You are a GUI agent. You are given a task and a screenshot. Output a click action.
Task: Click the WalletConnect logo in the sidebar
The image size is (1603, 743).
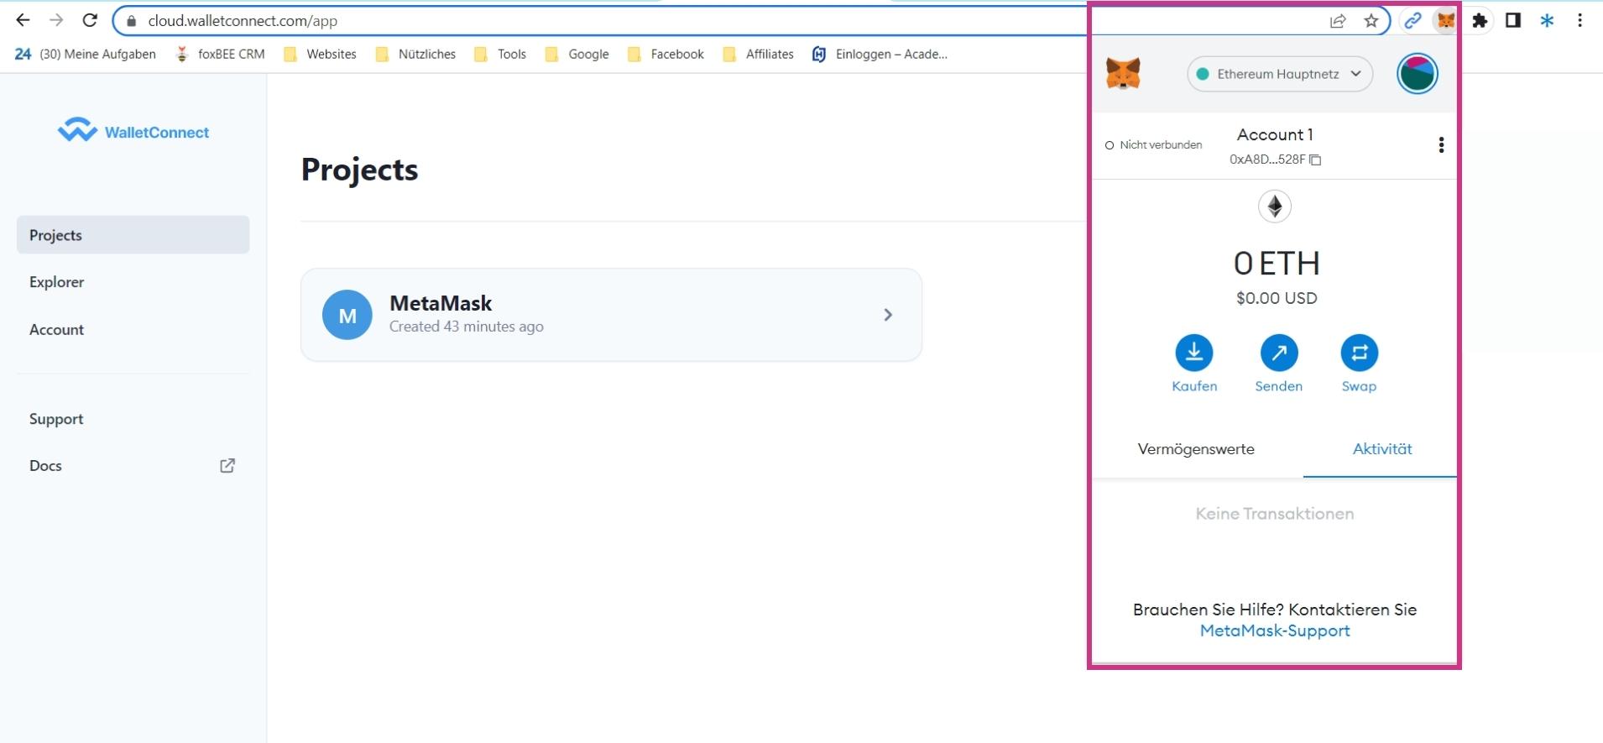click(133, 131)
